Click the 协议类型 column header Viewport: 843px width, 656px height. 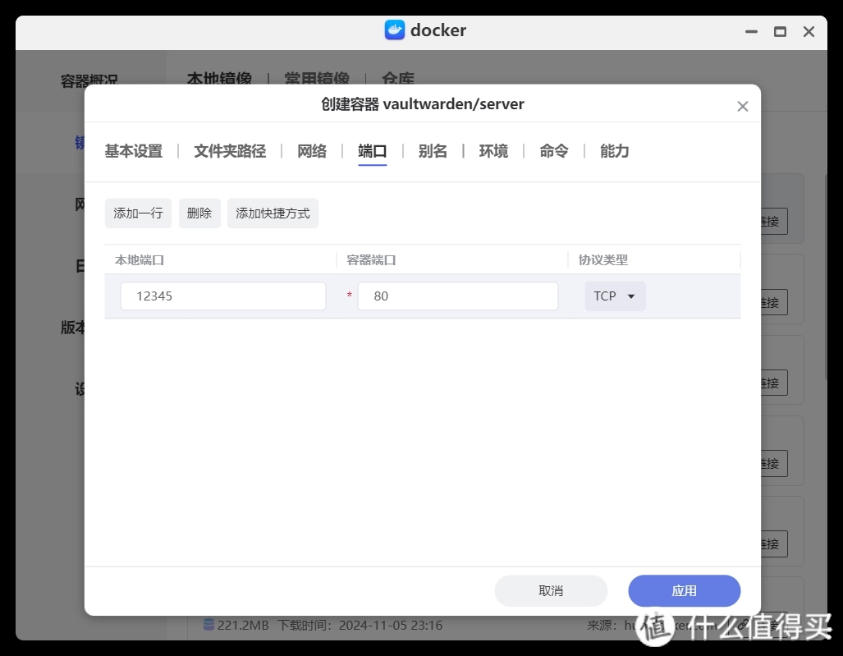click(x=603, y=260)
